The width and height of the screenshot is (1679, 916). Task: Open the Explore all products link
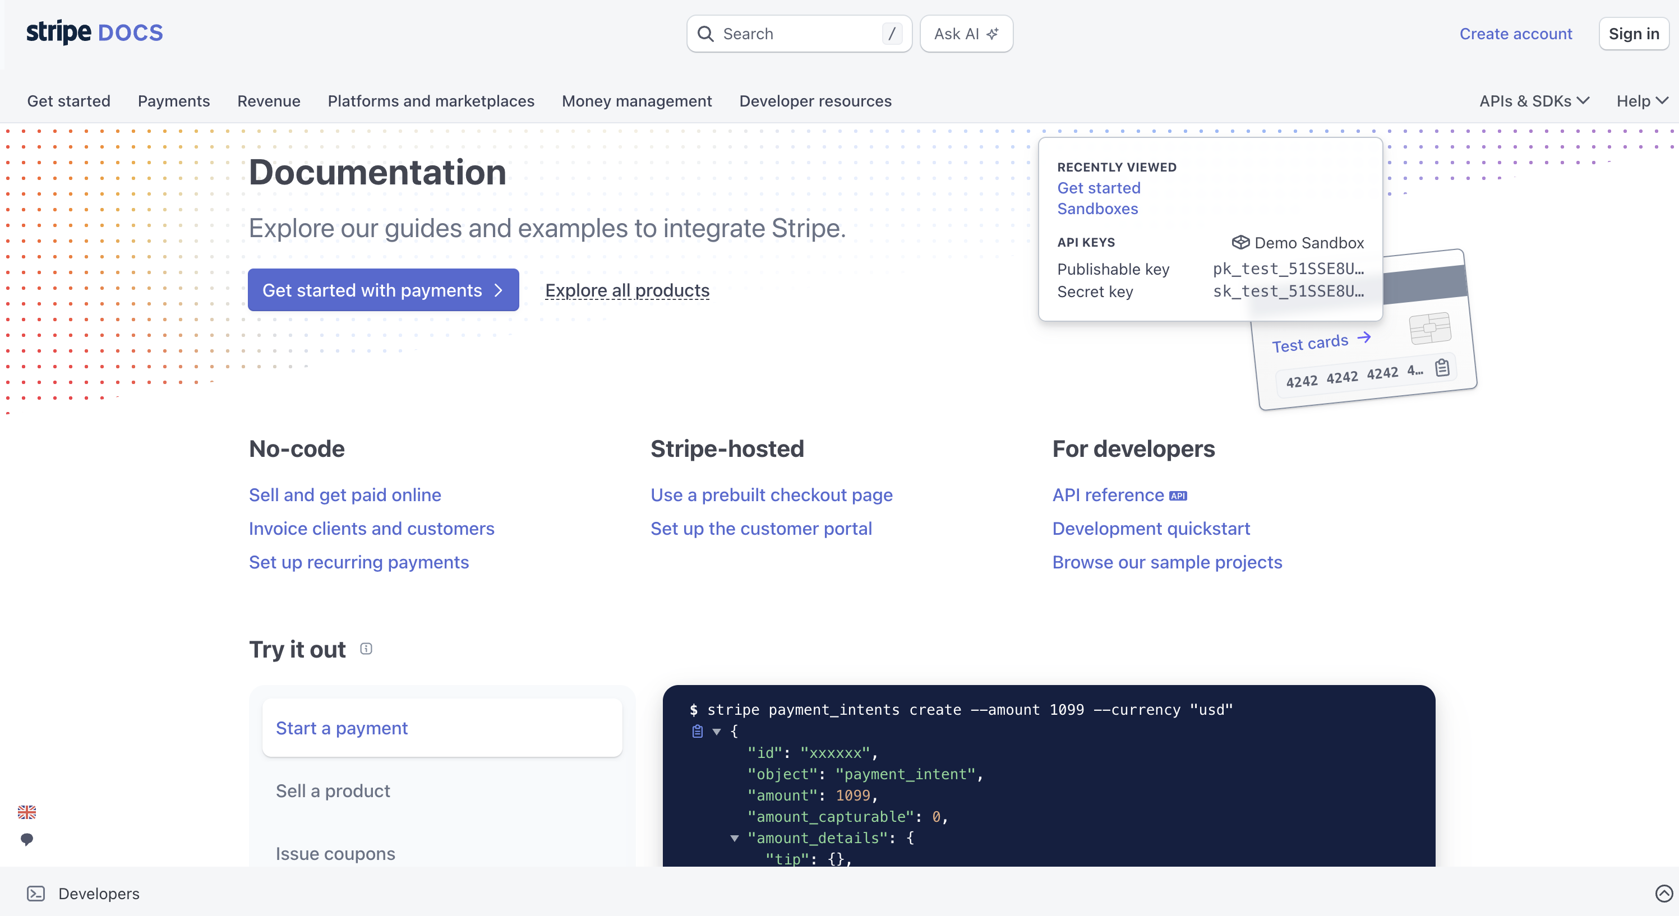tap(626, 290)
